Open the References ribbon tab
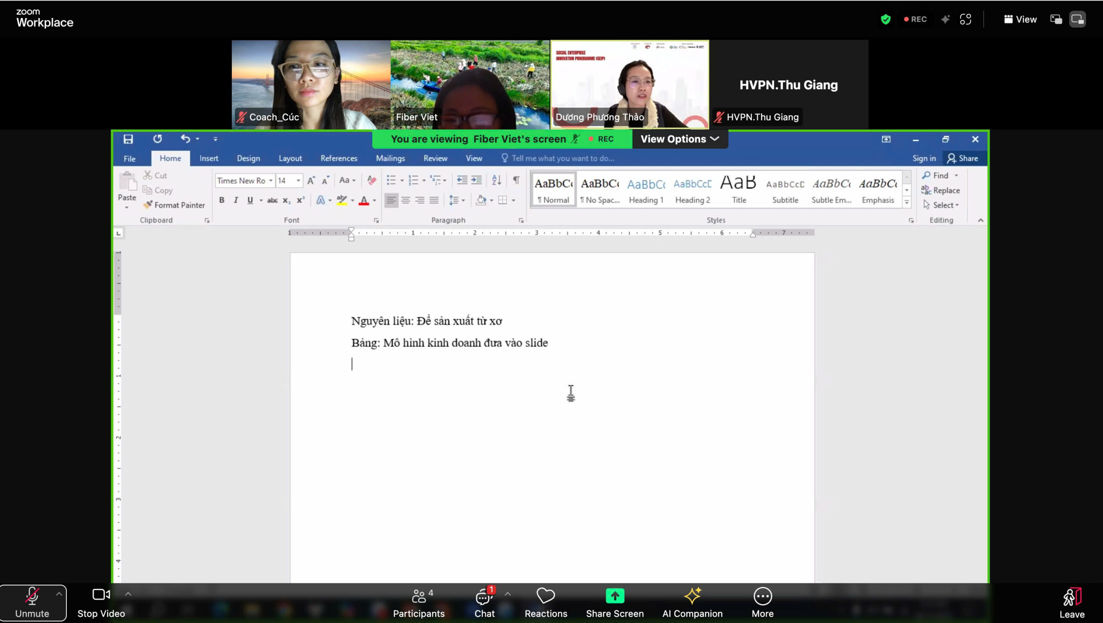The width and height of the screenshot is (1103, 623). [339, 158]
